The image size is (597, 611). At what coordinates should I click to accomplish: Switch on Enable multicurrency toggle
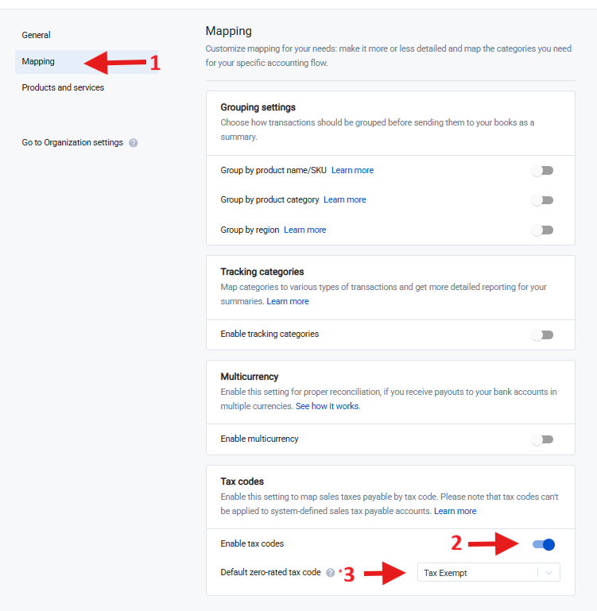click(542, 439)
